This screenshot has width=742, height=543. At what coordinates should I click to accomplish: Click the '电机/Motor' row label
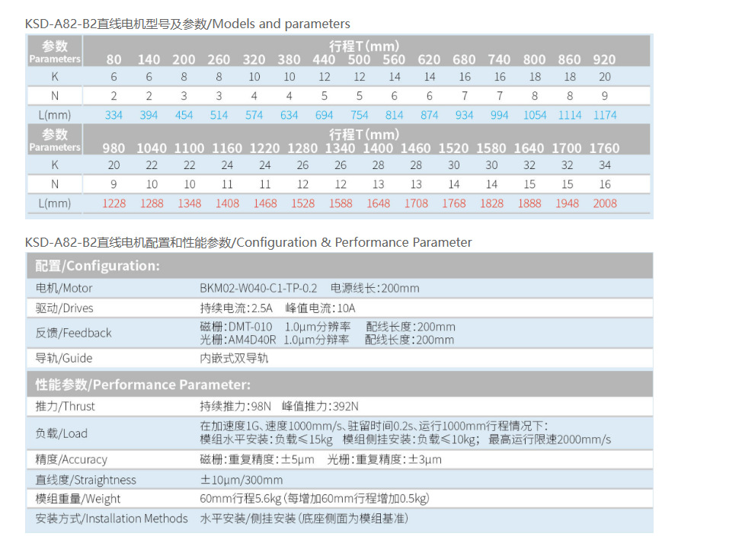[64, 288]
